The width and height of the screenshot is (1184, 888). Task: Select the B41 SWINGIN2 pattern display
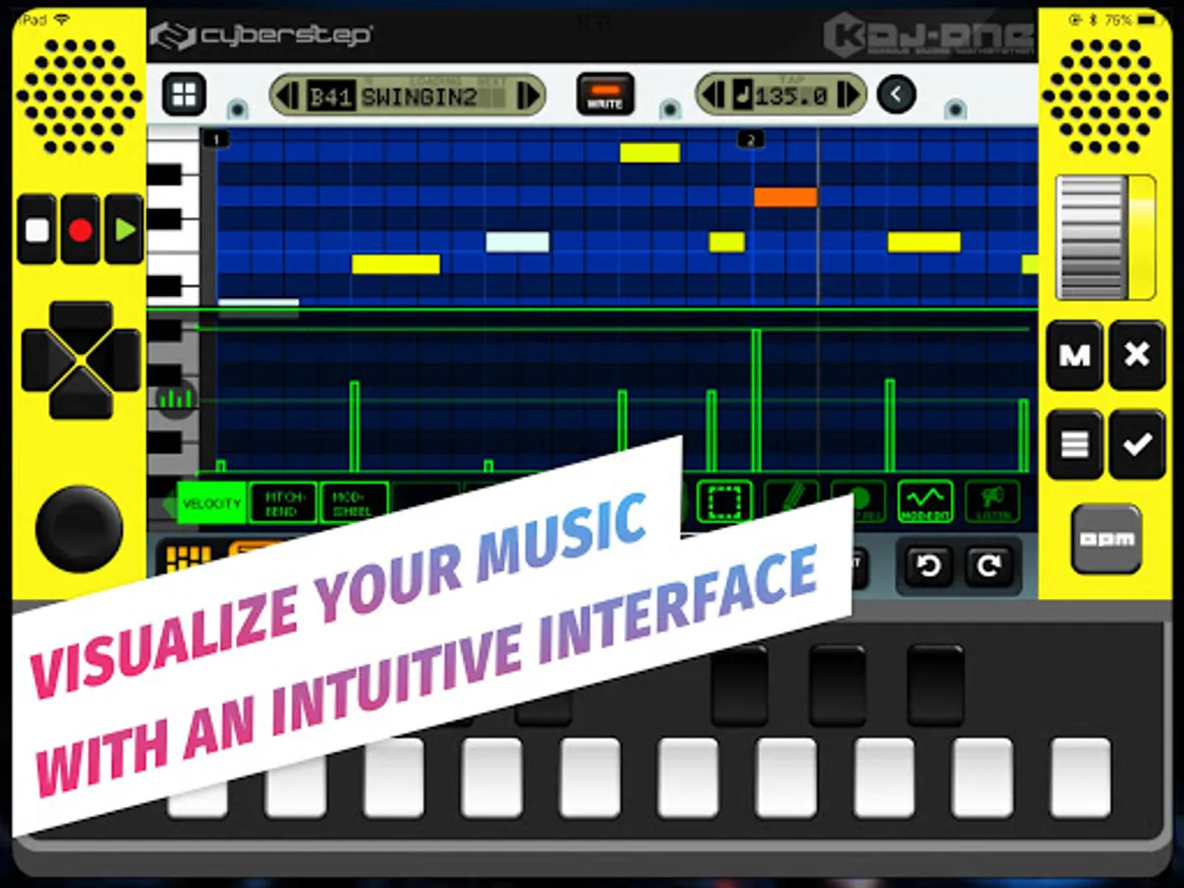pyautogui.click(x=407, y=96)
